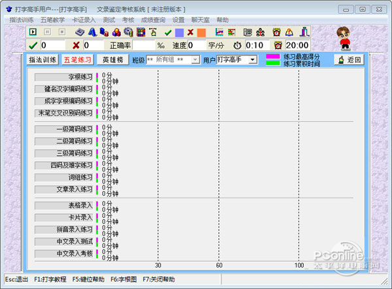Image resolution: width=392 pixels, height=289 pixels.
Task: Click the help figure with question mark icon
Action: pos(289,32)
